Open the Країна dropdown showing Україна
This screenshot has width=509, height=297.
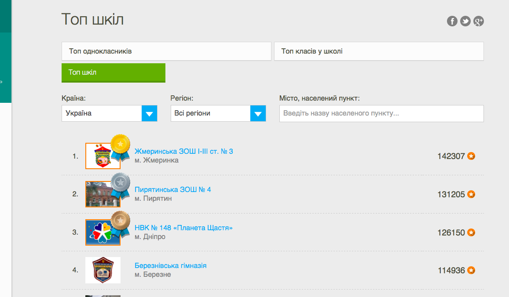click(x=110, y=113)
